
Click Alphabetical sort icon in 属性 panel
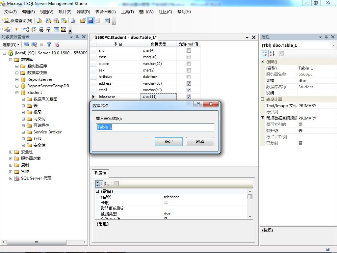(x=272, y=54)
